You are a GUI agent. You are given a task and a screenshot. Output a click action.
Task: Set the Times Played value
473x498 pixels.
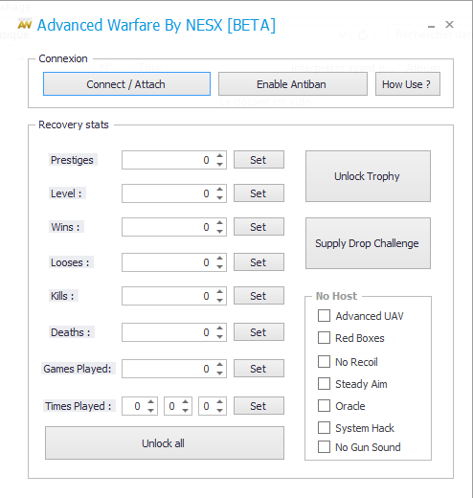click(x=259, y=406)
